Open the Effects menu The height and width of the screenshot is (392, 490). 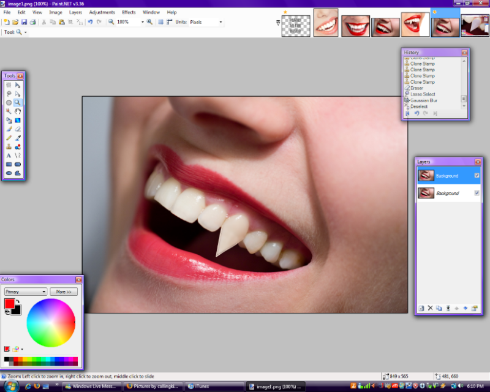(x=129, y=12)
